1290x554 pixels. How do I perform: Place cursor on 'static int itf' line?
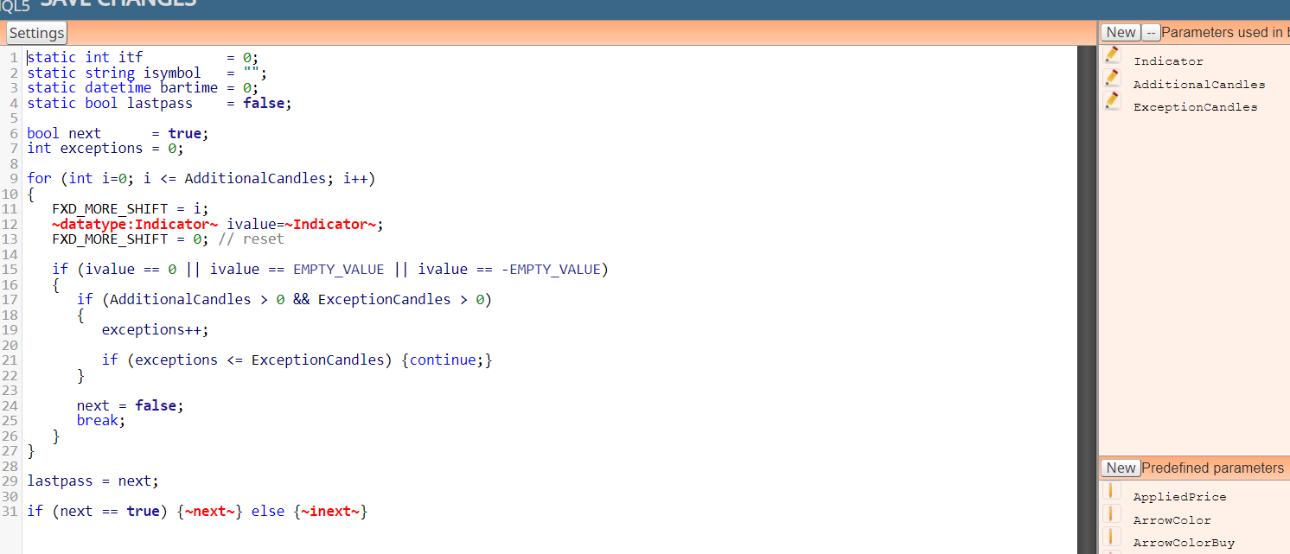click(143, 58)
